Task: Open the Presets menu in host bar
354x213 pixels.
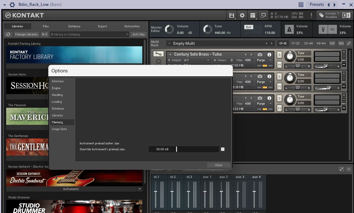Action: [x=316, y=5]
